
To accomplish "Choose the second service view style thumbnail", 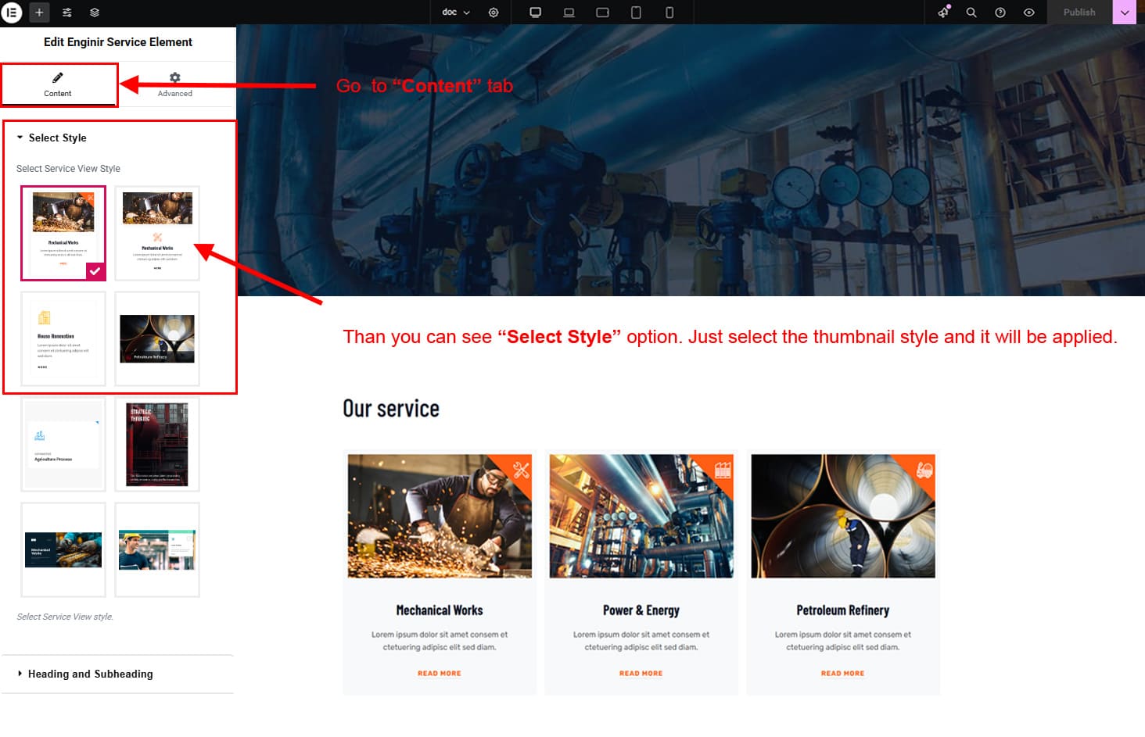I will [x=157, y=233].
